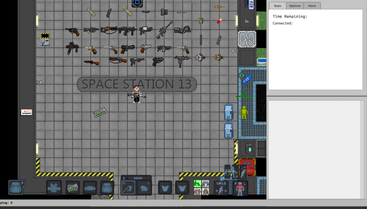This screenshot has width=367, height=209.
Task: Click the body damage doll health indicator
Action: (x=239, y=188)
